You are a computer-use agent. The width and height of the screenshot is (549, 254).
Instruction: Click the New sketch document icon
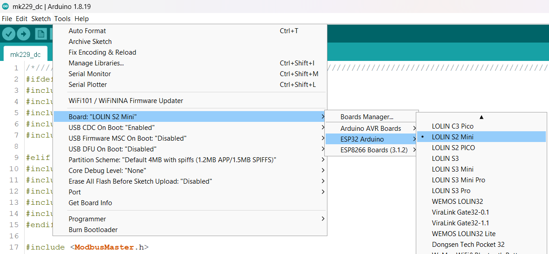tap(41, 34)
